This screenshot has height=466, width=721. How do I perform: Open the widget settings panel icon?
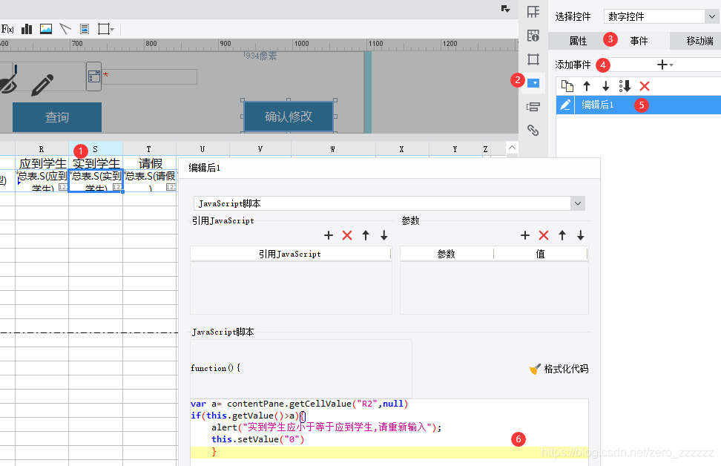(x=533, y=83)
